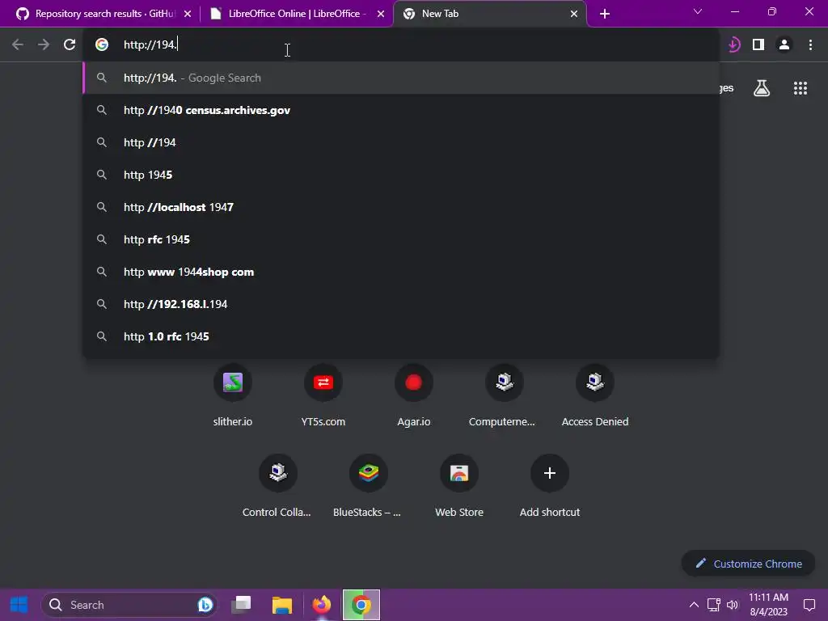Screen dimensions: 828x621
Task: Open the Agar.io shortcut
Action: pyautogui.click(x=413, y=395)
